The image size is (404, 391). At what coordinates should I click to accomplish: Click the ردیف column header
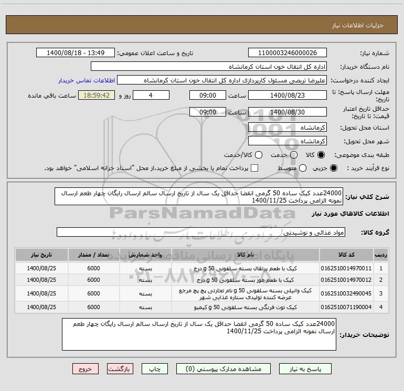[381, 255]
